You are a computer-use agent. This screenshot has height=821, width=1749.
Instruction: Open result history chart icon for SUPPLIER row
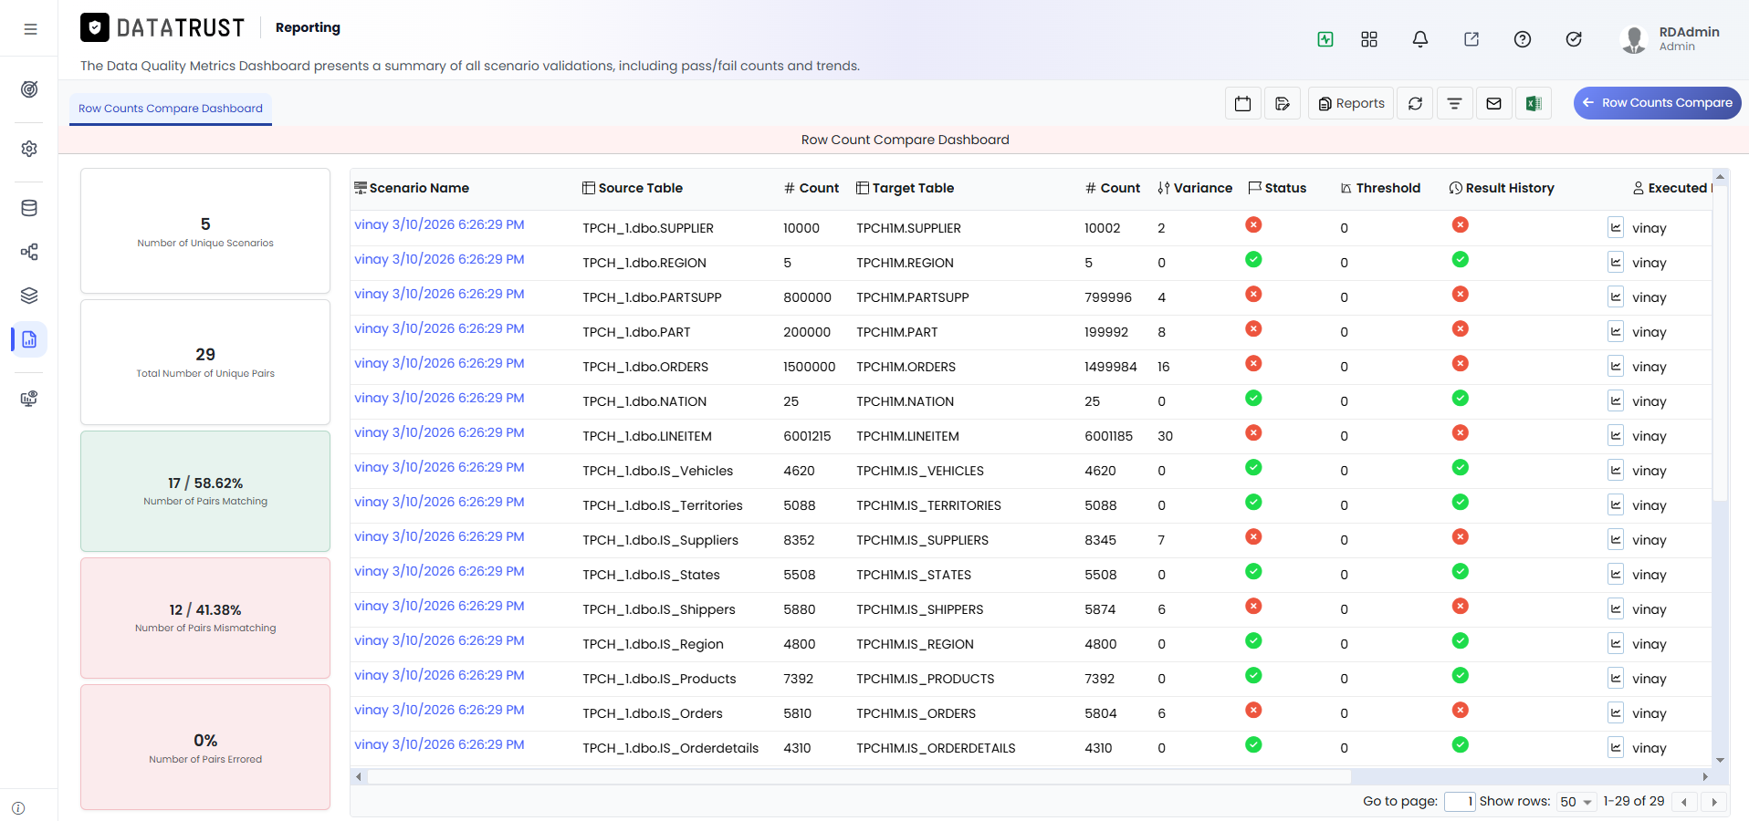pyautogui.click(x=1615, y=227)
